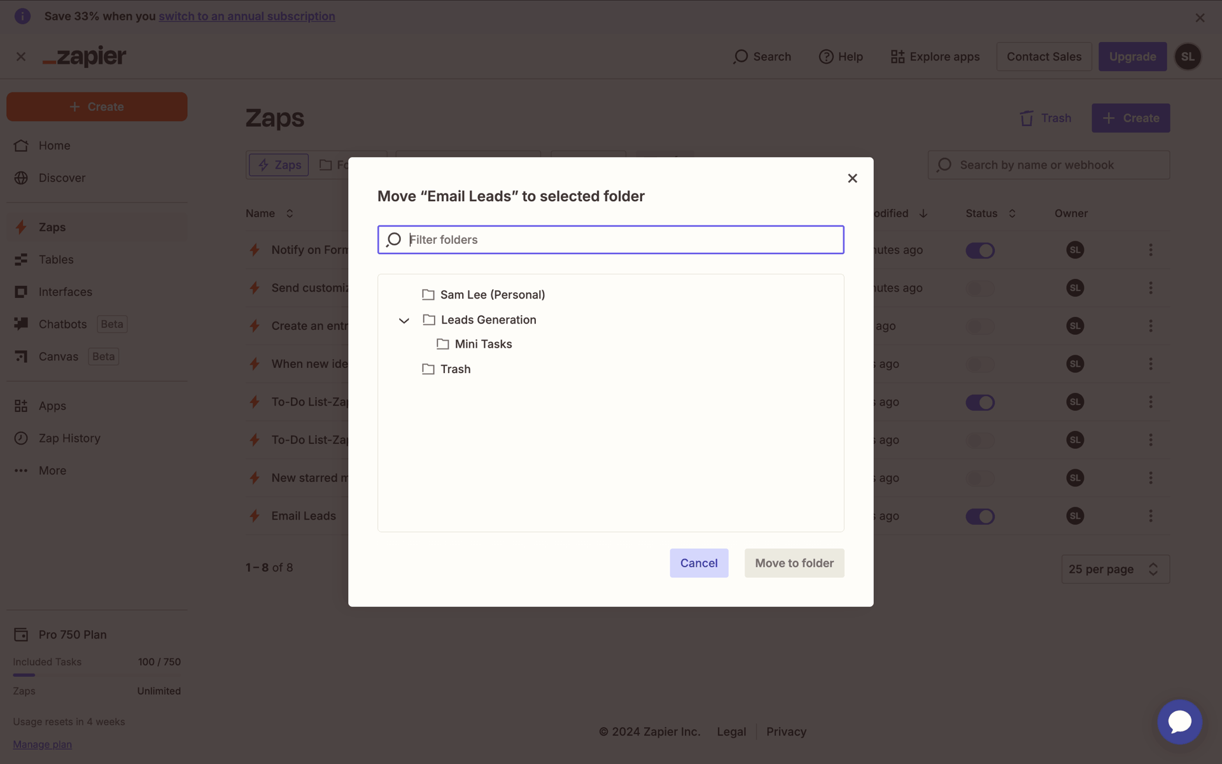Open Email Leads row three-dot menu
Viewport: 1222px width, 764px height.
pyautogui.click(x=1150, y=516)
